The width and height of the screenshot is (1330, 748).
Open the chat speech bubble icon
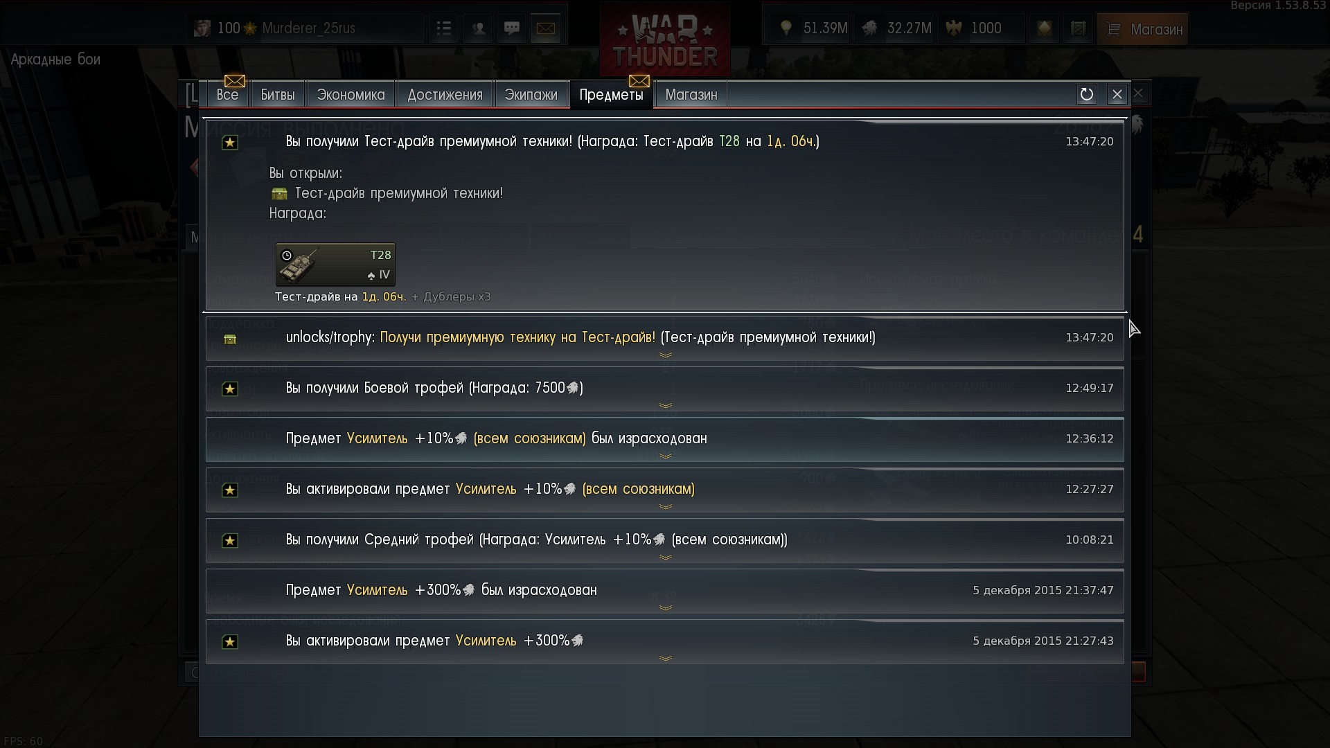(512, 28)
